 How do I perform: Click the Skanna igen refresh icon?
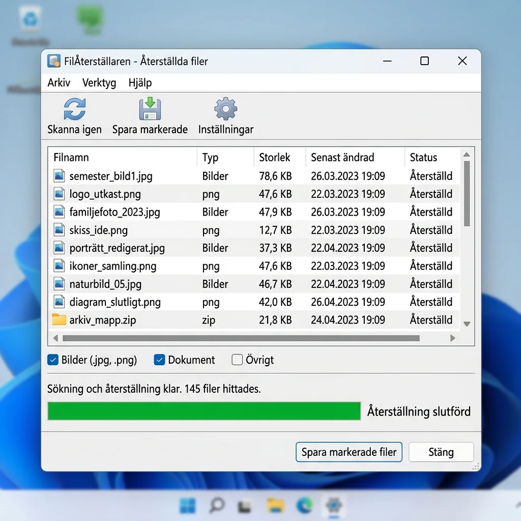(75, 109)
